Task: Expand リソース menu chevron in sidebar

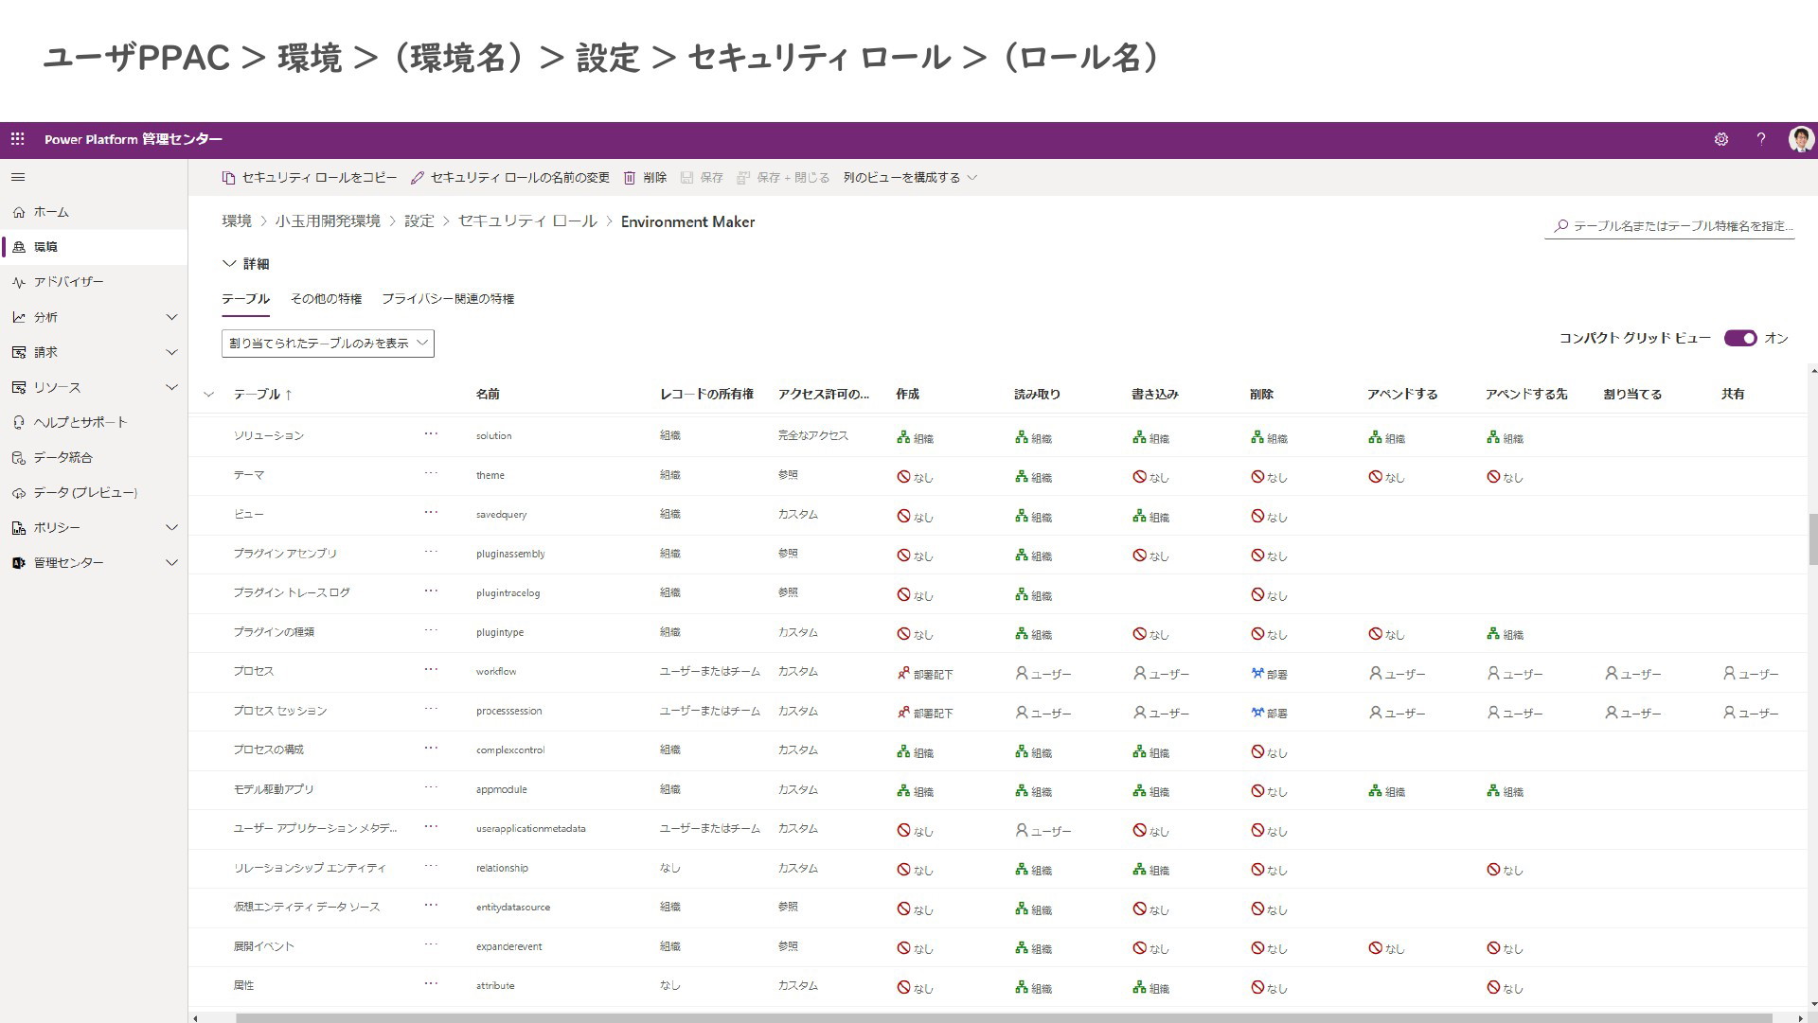Action: 171,387
